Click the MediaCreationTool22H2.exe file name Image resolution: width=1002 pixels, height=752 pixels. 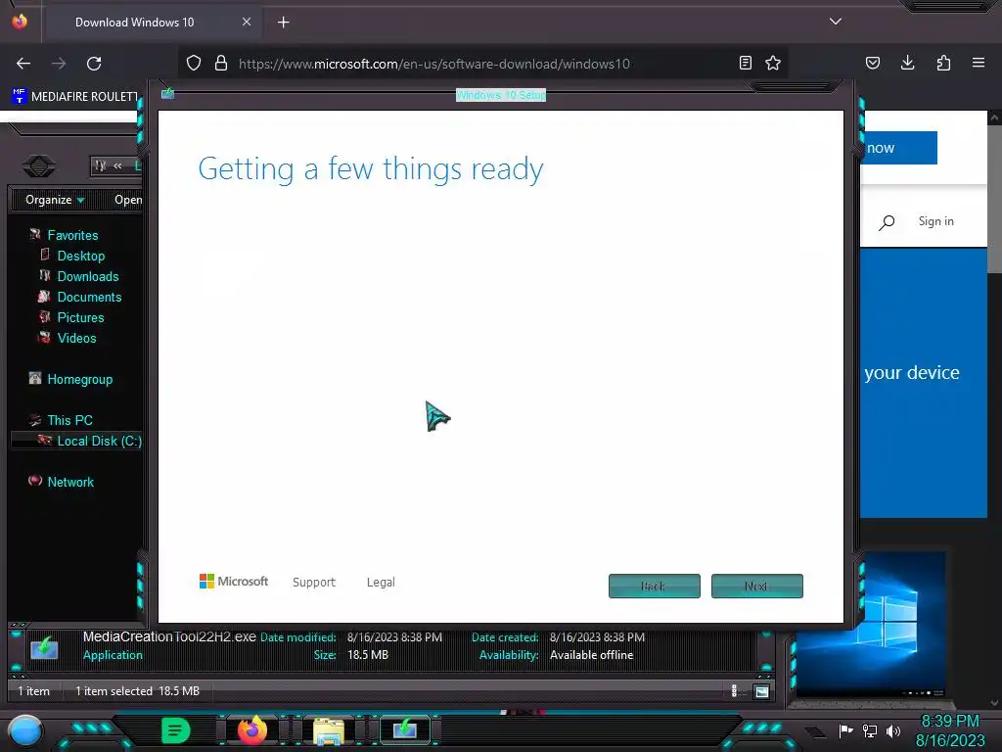[x=169, y=636]
